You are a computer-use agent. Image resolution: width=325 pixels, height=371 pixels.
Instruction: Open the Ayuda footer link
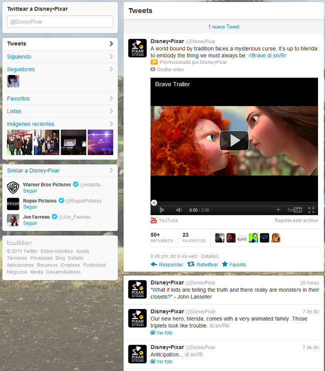pyautogui.click(x=82, y=251)
